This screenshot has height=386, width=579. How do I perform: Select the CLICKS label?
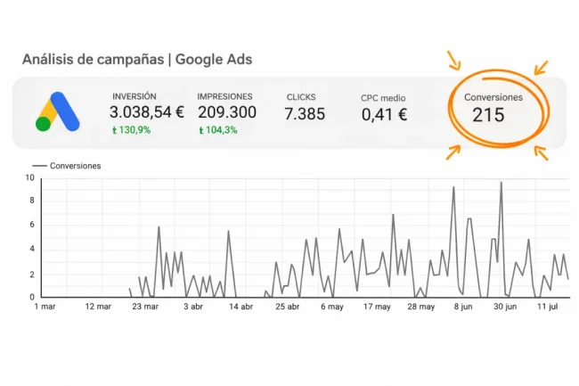[x=301, y=97]
